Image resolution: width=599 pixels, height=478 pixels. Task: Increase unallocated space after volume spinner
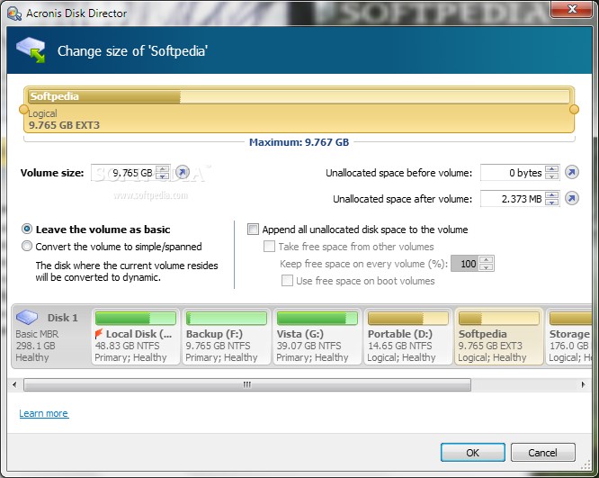[551, 195]
